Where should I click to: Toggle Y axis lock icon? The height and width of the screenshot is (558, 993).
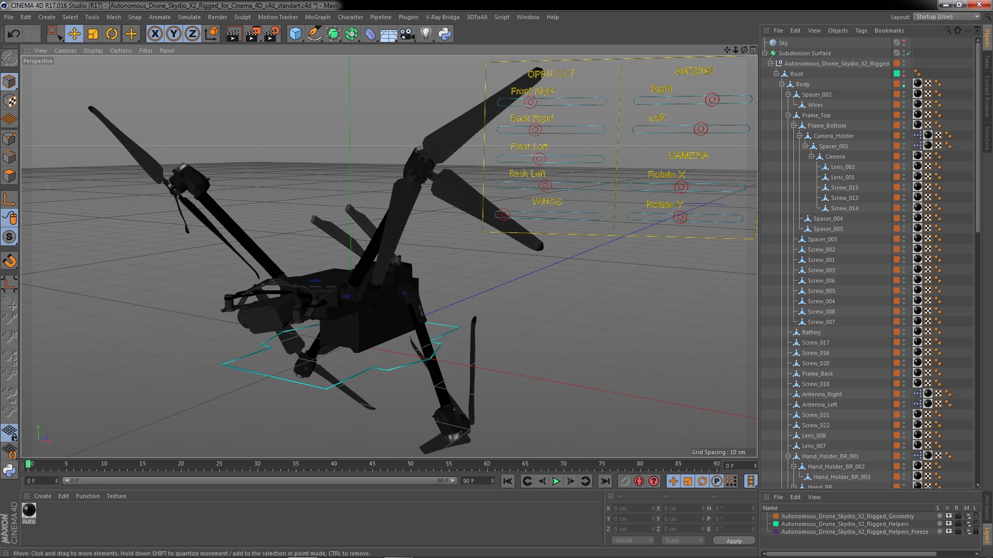pyautogui.click(x=174, y=34)
